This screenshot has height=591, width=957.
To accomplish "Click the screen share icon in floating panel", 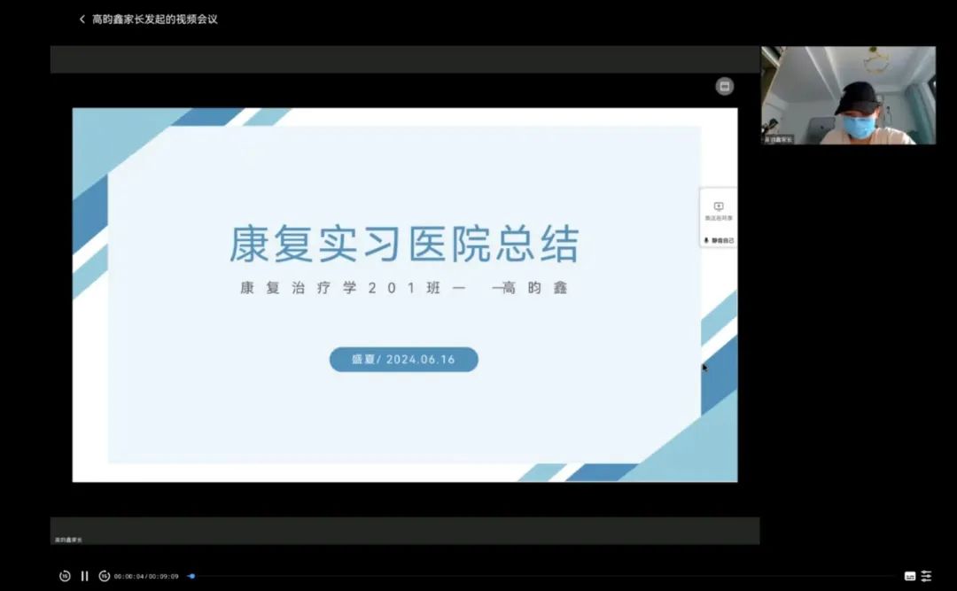I will point(719,207).
